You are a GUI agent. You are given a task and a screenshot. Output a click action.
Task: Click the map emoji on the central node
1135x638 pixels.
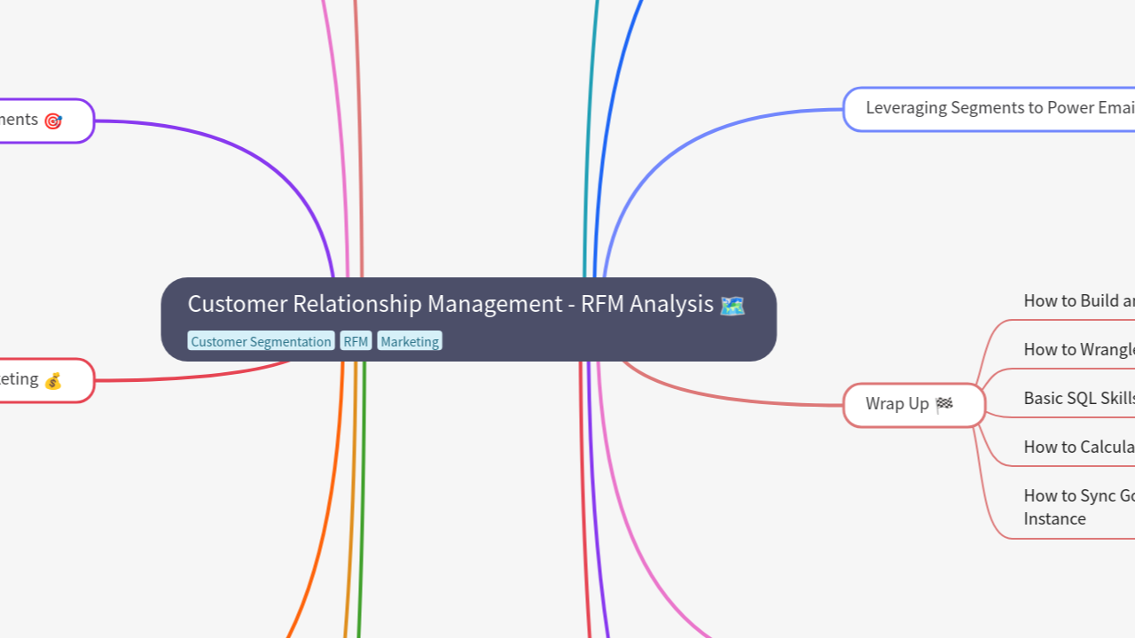click(x=732, y=305)
